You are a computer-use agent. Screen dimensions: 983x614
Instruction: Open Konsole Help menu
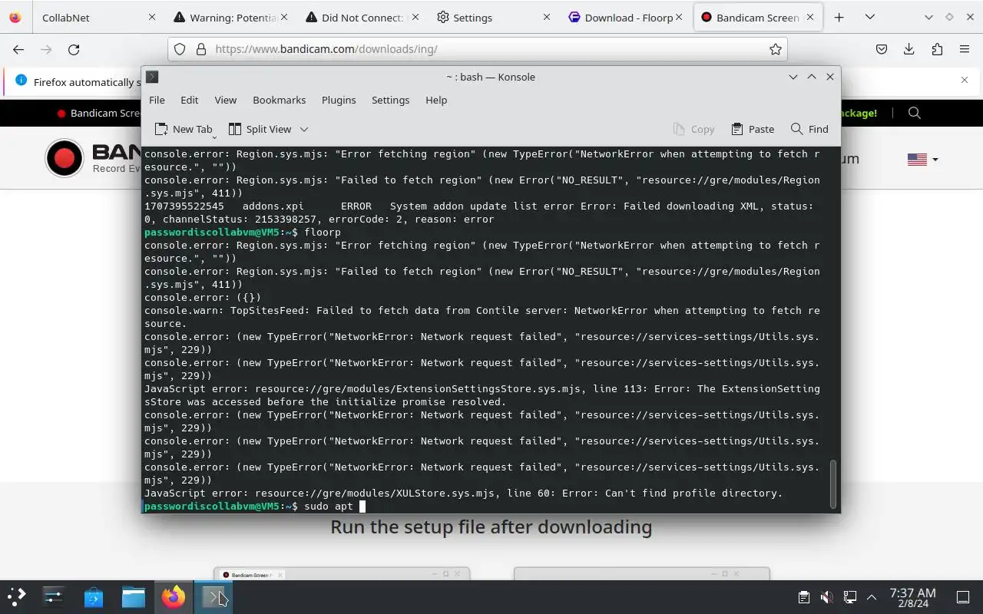[x=436, y=100]
